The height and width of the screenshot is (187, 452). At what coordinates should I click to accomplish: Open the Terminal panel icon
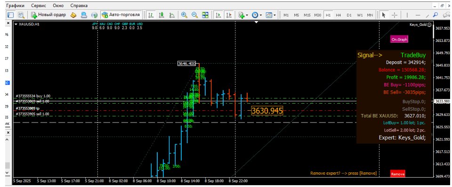tap(84, 15)
